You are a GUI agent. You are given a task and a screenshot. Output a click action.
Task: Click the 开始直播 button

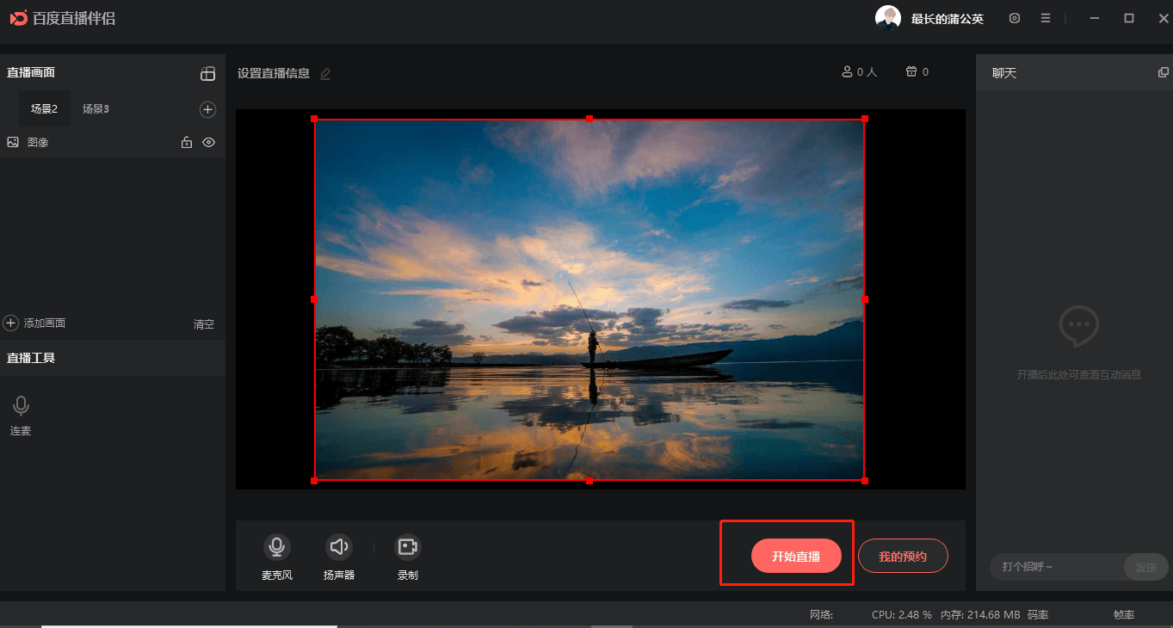795,557
